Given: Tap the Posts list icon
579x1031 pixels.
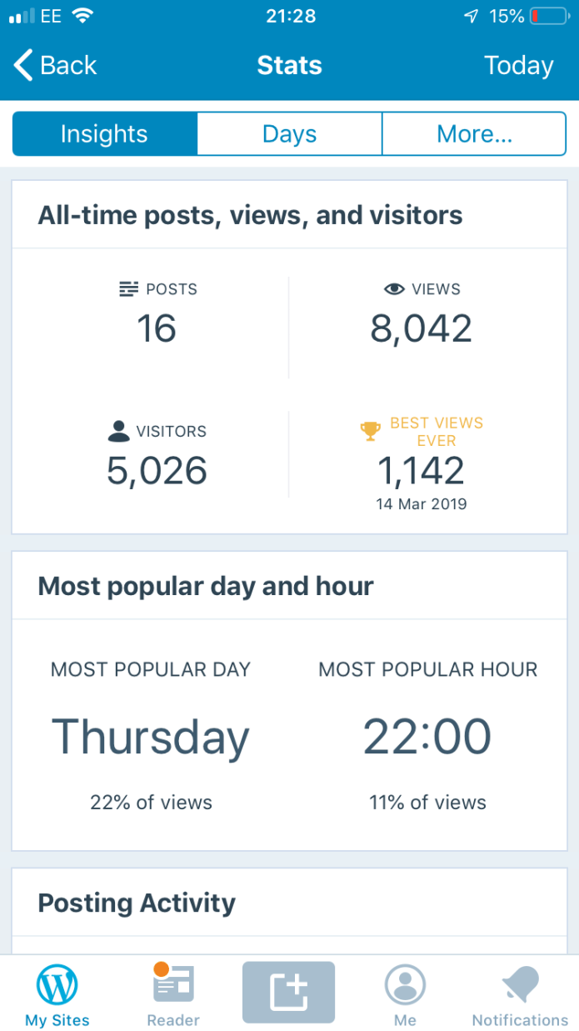Looking at the screenshot, I should click(x=129, y=289).
